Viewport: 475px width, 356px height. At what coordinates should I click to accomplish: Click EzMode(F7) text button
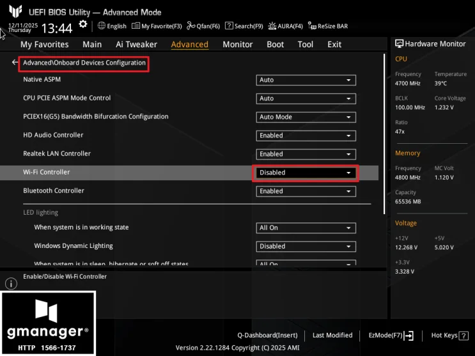tap(385, 336)
